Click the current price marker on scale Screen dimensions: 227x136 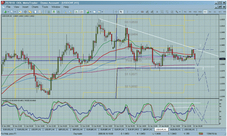pos(222,59)
